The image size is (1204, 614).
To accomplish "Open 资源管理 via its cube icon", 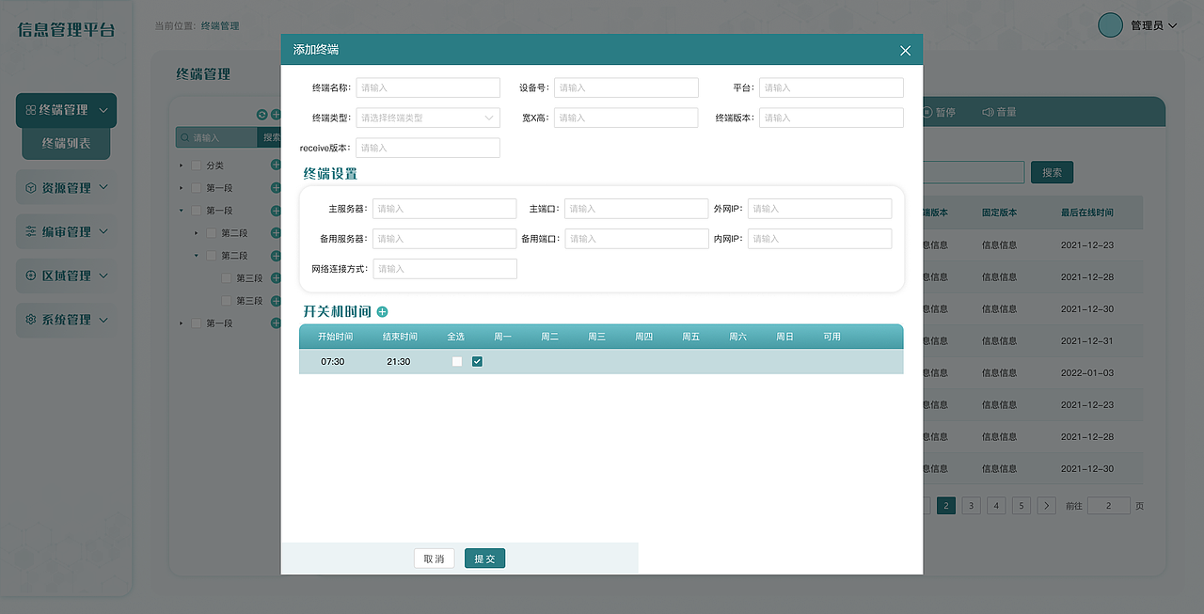I will click(31, 187).
